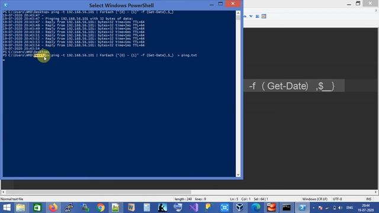379x213 pixels.
Task: Open the blue screen capture taskbar icon
Action: point(224,208)
